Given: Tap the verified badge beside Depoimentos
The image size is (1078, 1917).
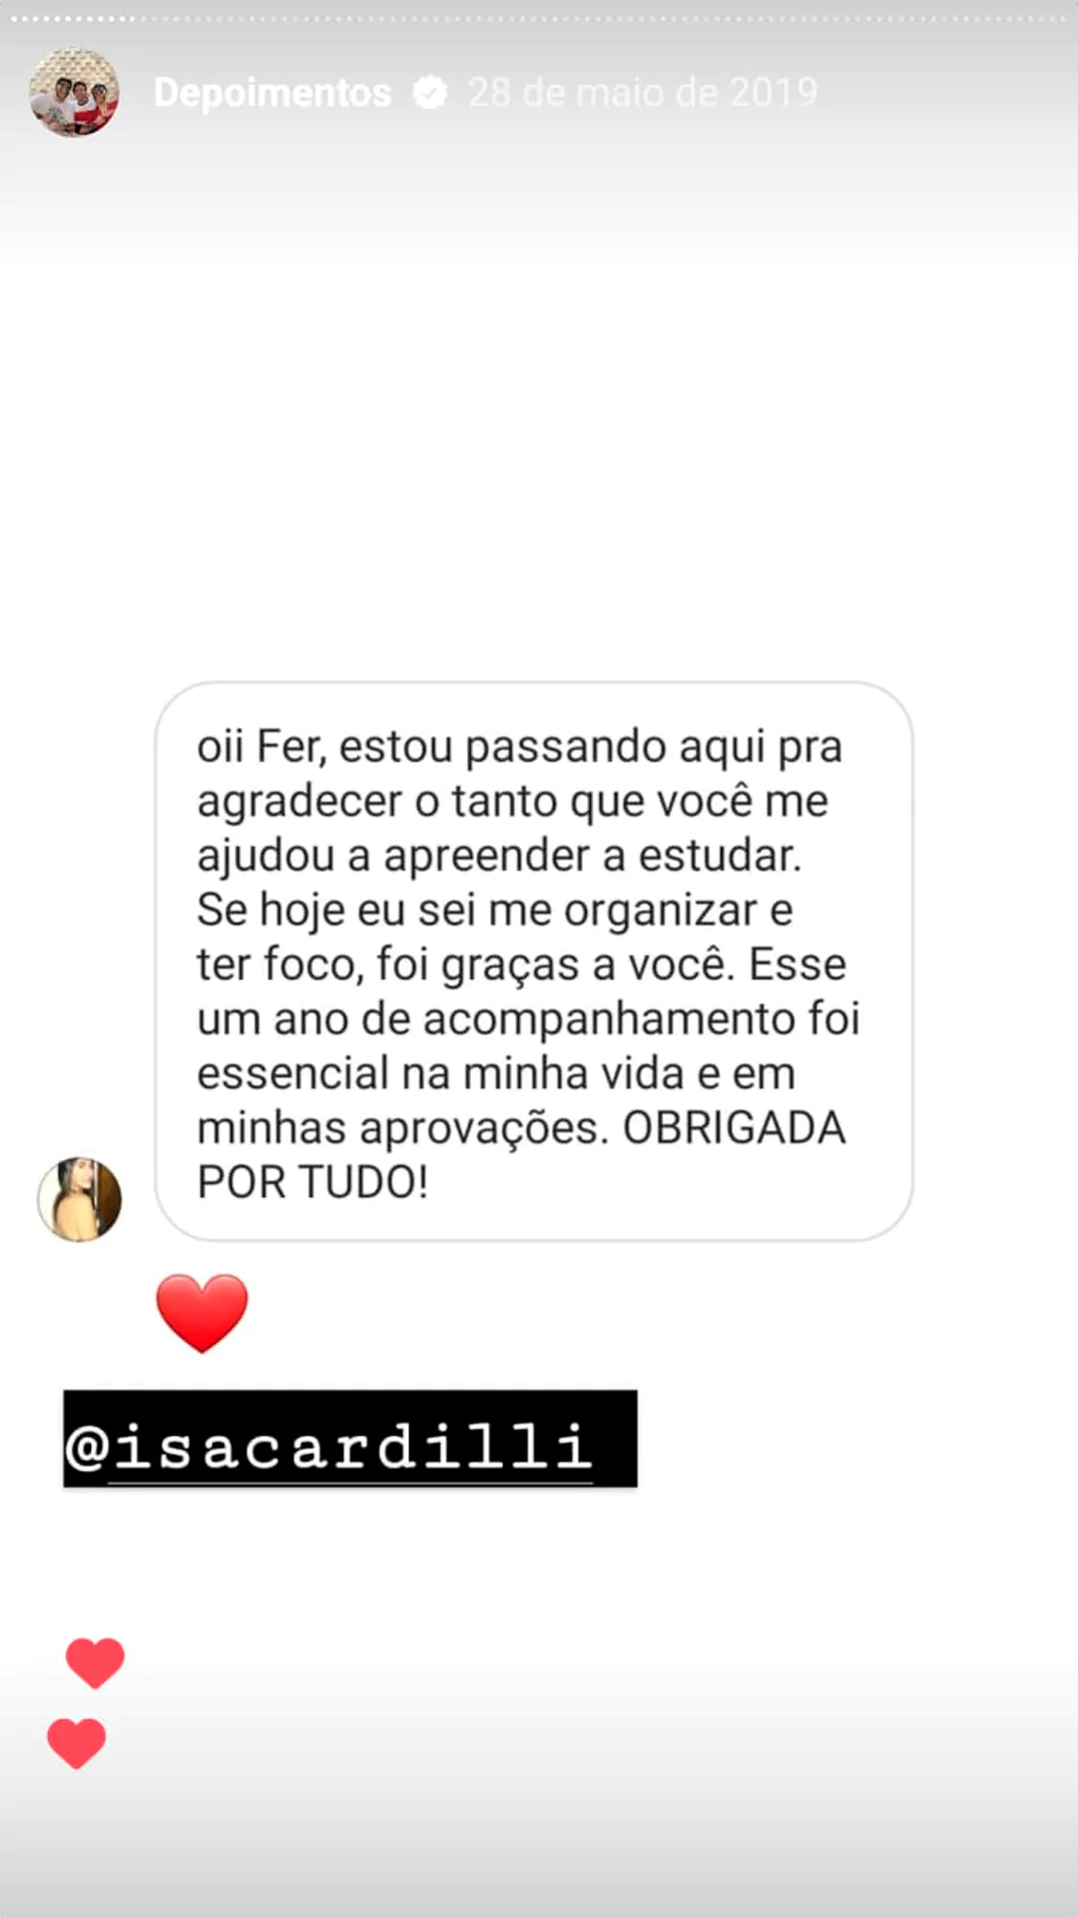Looking at the screenshot, I should tap(430, 93).
